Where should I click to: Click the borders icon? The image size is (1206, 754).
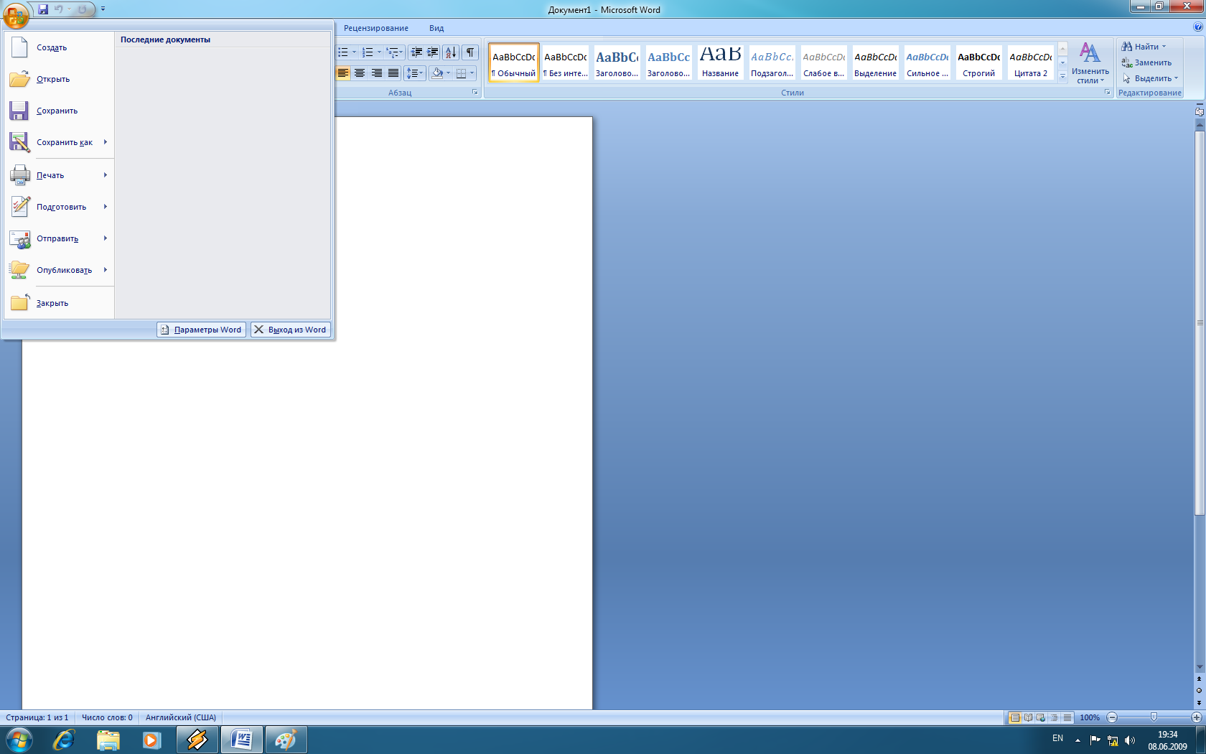point(462,73)
